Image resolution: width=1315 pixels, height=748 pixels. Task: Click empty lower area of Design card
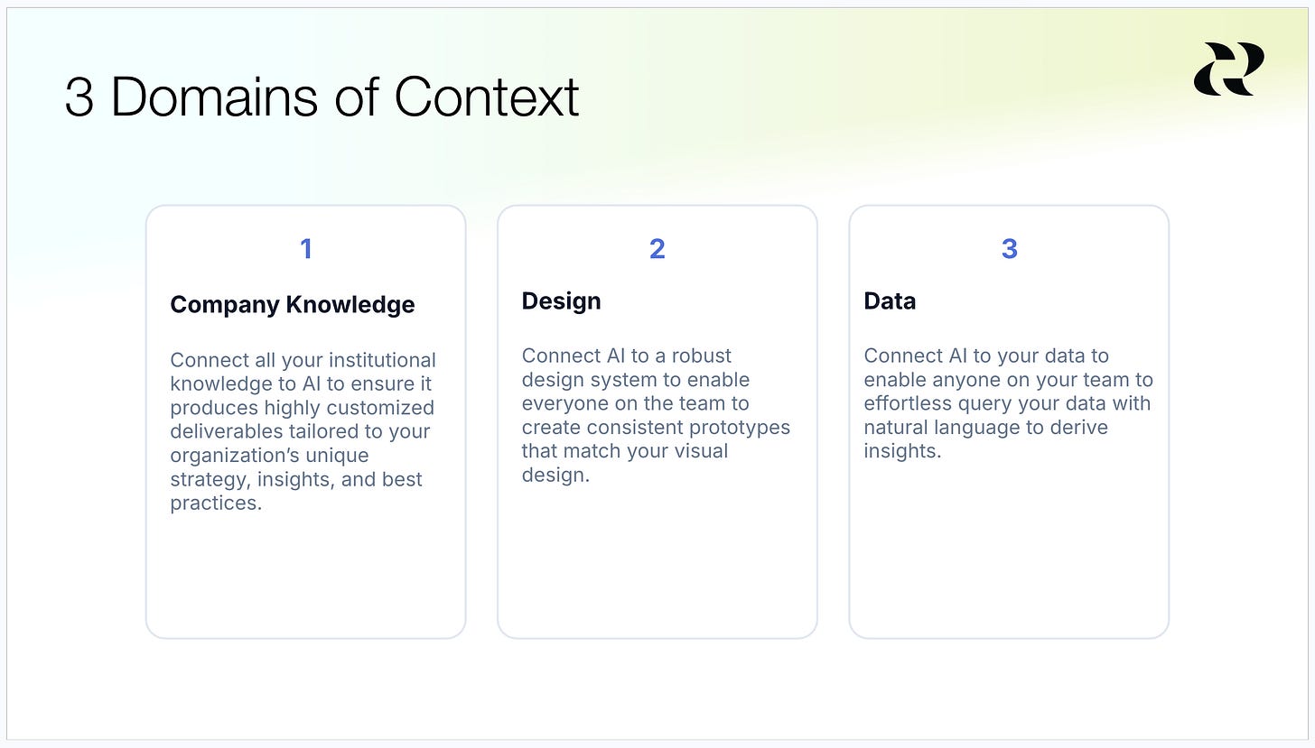pyautogui.click(x=657, y=559)
